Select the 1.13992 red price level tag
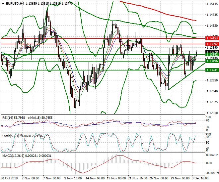The image size is (219, 182). pos(212,44)
